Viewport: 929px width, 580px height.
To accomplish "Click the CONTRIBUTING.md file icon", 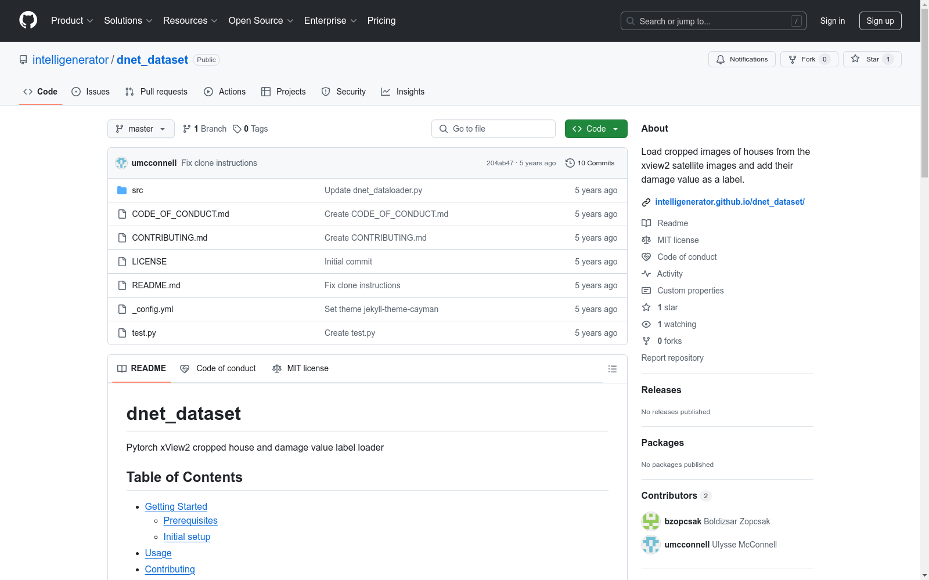I will click(122, 238).
